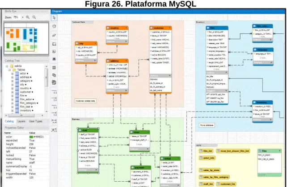This screenshot has width=287, height=187.
Task: Select the Diagram tab
Action: pyautogui.click(x=57, y=11)
